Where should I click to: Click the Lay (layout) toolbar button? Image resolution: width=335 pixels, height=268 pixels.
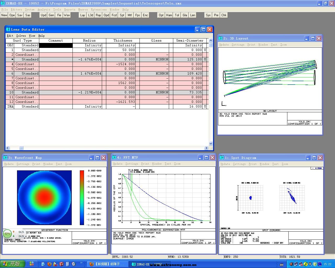pyautogui.click(x=83, y=15)
